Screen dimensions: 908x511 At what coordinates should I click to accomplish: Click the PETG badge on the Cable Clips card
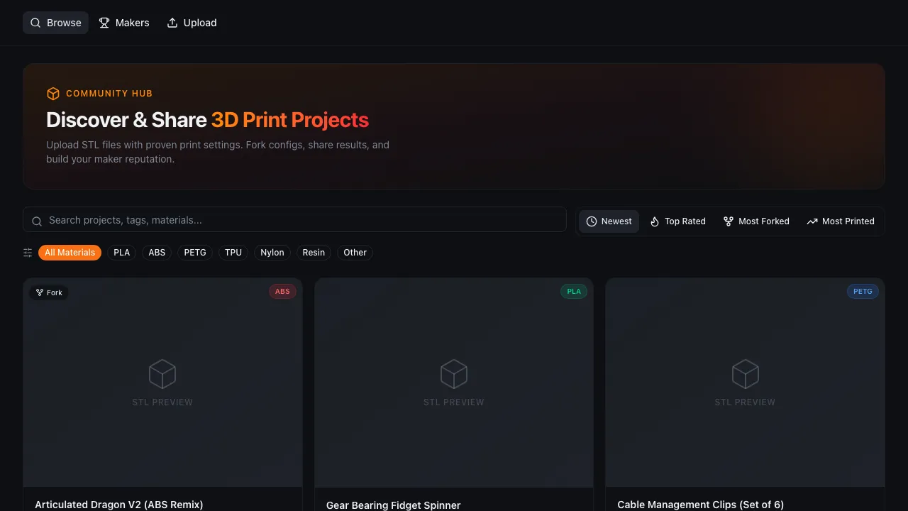[x=862, y=291]
